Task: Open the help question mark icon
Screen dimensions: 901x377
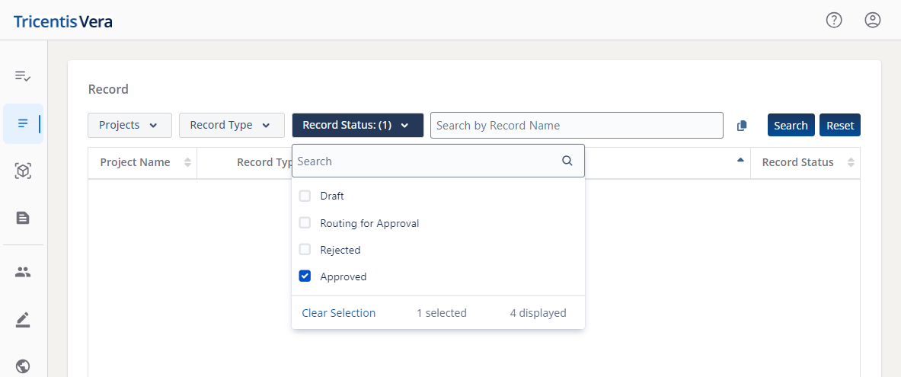Action: pyautogui.click(x=834, y=21)
